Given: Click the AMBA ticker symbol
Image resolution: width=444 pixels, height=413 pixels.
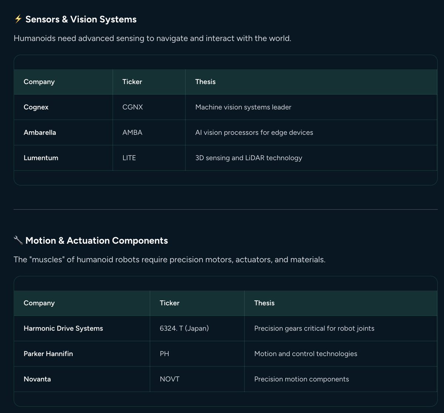Looking at the screenshot, I should (x=132, y=132).
